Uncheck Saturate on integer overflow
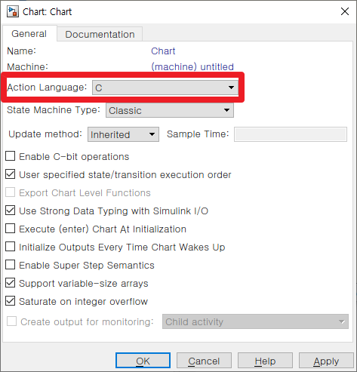Viewport: 357px width, 372px height. pyautogui.click(x=11, y=301)
